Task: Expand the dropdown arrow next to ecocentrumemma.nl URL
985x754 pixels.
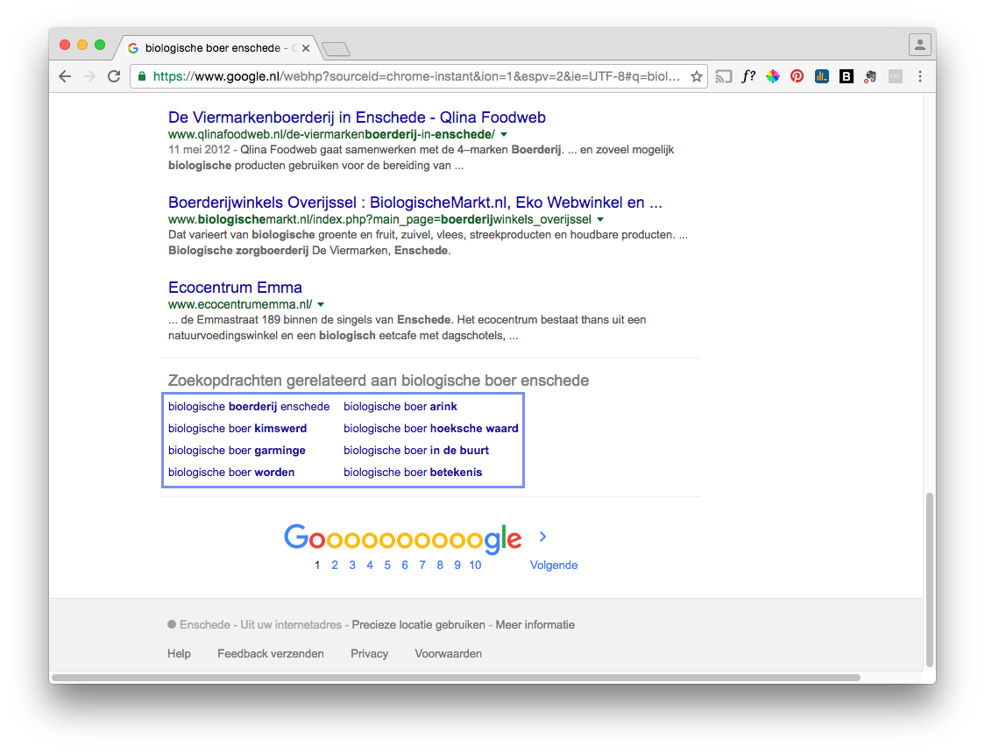Action: pos(321,304)
